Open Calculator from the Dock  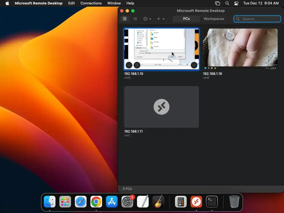coord(181,202)
